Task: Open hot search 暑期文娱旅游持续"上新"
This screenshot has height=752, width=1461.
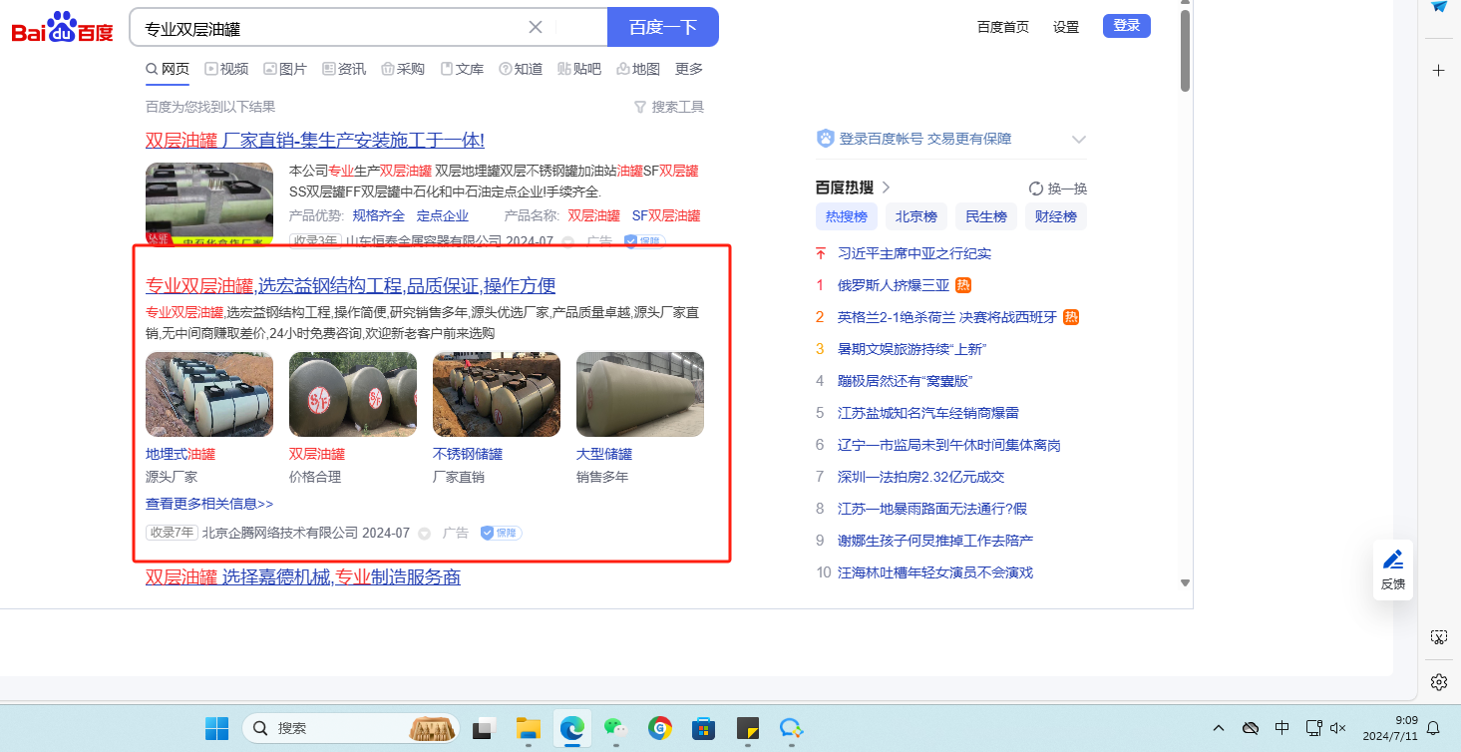Action: click(912, 349)
